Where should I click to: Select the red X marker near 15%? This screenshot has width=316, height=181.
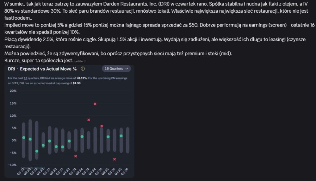pyautogui.click(x=95, y=104)
